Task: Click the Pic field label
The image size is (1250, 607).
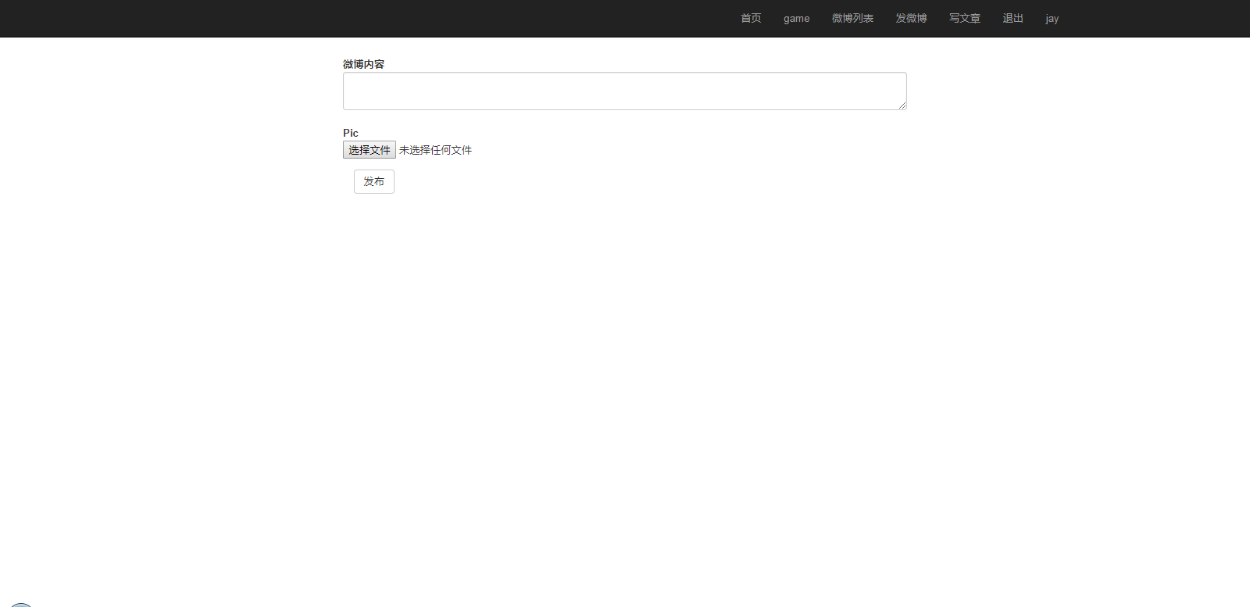Action: click(351, 133)
